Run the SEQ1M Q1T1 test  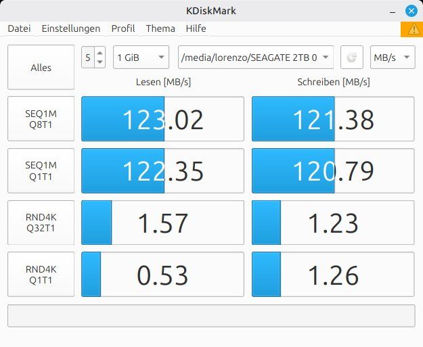click(41, 170)
